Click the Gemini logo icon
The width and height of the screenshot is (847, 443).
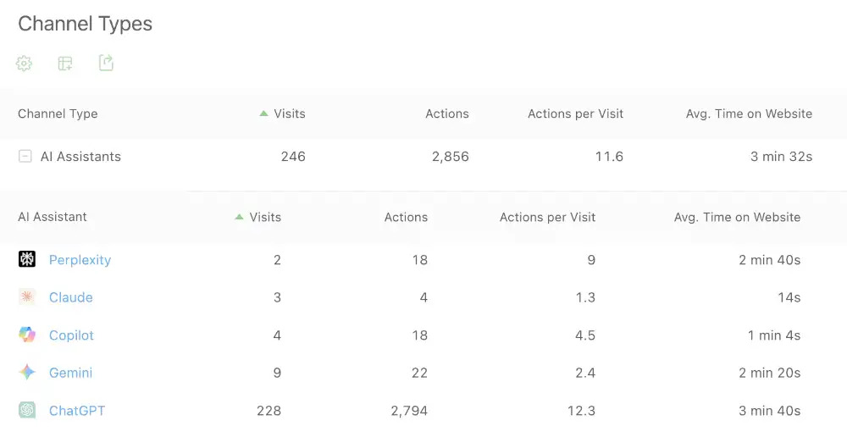point(27,372)
